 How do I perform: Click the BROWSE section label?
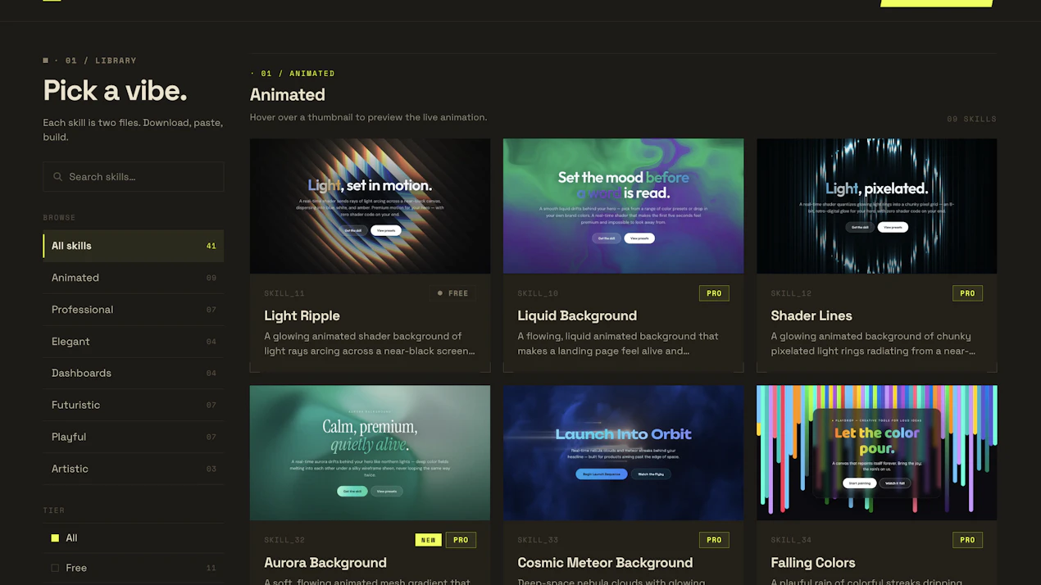tap(59, 218)
